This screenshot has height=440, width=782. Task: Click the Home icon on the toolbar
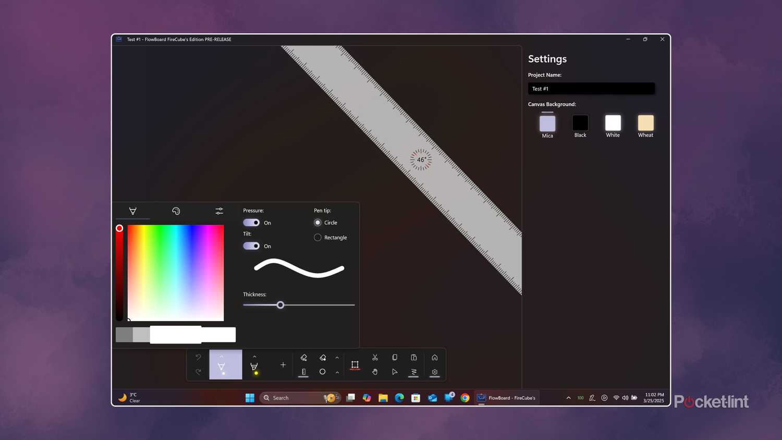tap(434, 358)
